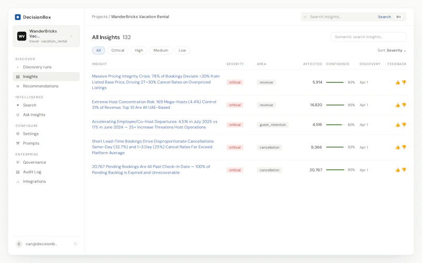
Task: Click the 92% confidence bar for pricing insight
Action: tap(335, 83)
